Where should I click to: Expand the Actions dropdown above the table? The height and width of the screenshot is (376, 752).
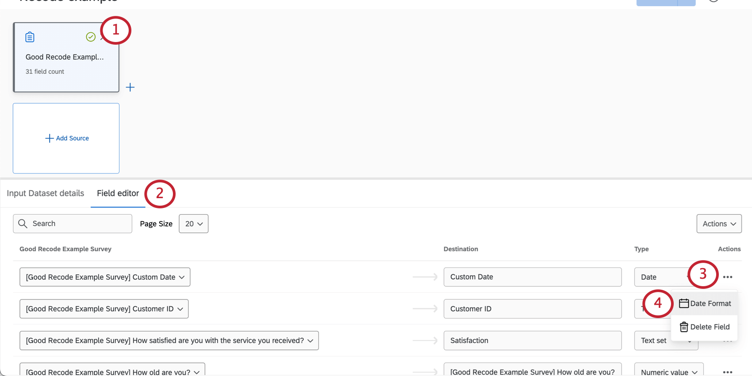719,224
